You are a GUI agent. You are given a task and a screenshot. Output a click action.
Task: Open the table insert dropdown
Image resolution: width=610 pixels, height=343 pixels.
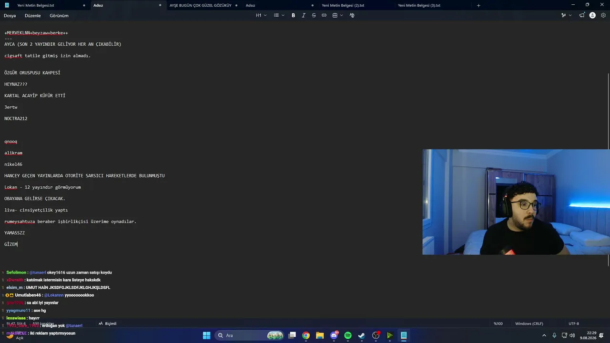click(337, 15)
